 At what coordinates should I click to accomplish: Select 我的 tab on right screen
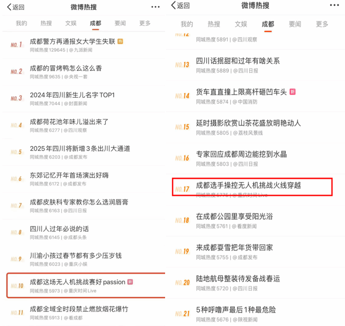[x=186, y=24]
